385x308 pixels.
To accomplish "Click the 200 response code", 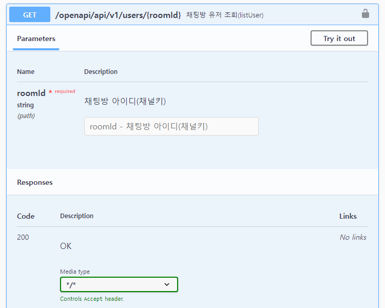I will pyautogui.click(x=23, y=237).
